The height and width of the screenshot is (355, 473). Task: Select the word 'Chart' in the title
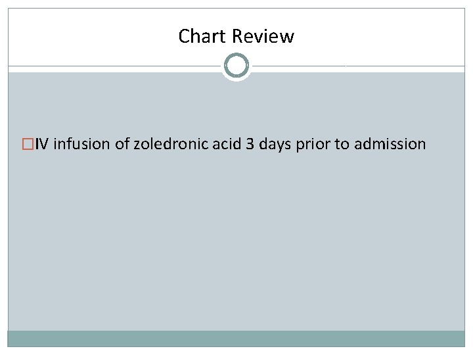pos(202,36)
